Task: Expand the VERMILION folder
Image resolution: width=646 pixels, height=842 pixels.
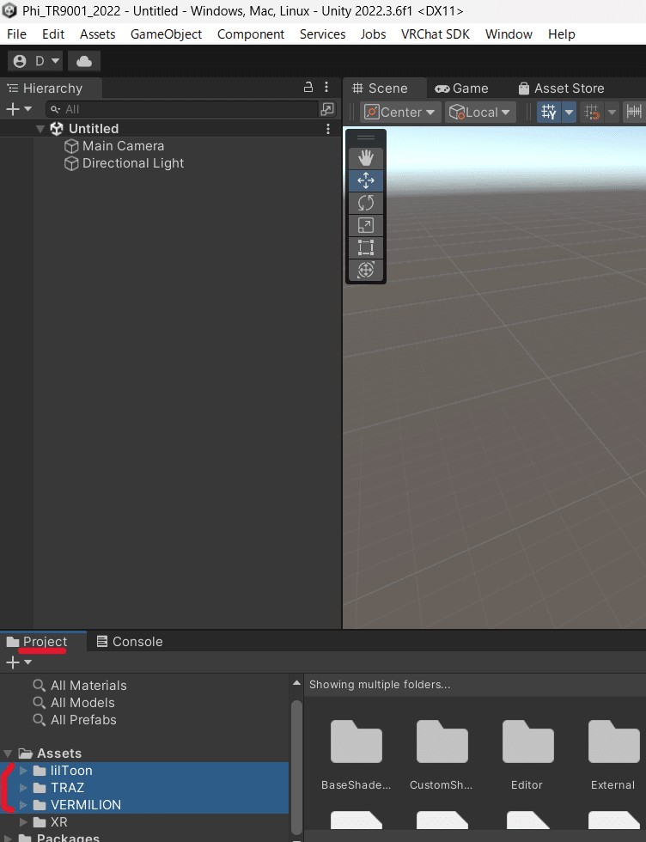Action: (x=23, y=805)
